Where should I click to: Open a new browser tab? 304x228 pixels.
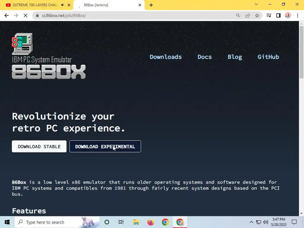click(x=151, y=5)
